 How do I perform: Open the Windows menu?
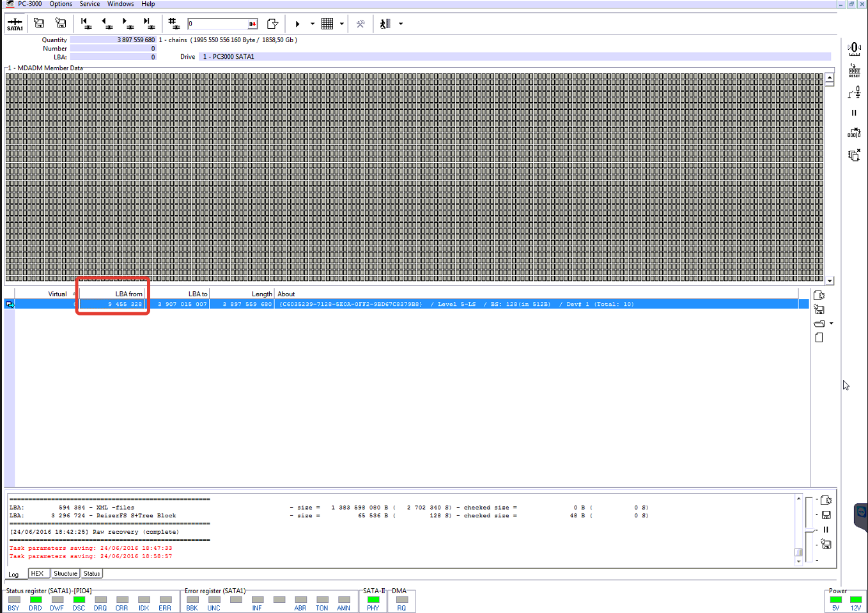pos(120,4)
